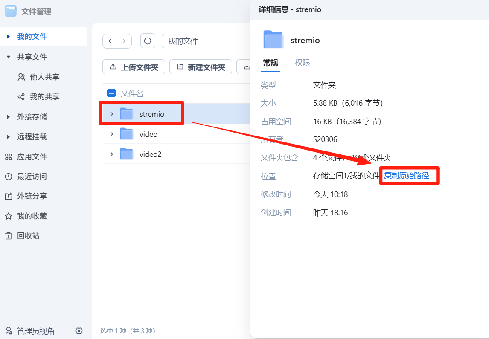Open 应用文件 in sidebar
Viewport: 489px width, 339px height.
tap(32, 157)
